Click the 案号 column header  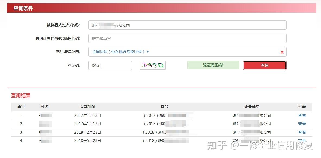tap(164, 107)
